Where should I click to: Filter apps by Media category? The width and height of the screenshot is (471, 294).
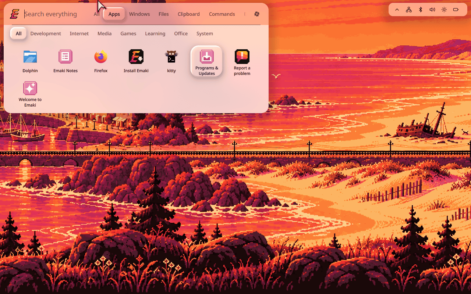click(x=105, y=33)
